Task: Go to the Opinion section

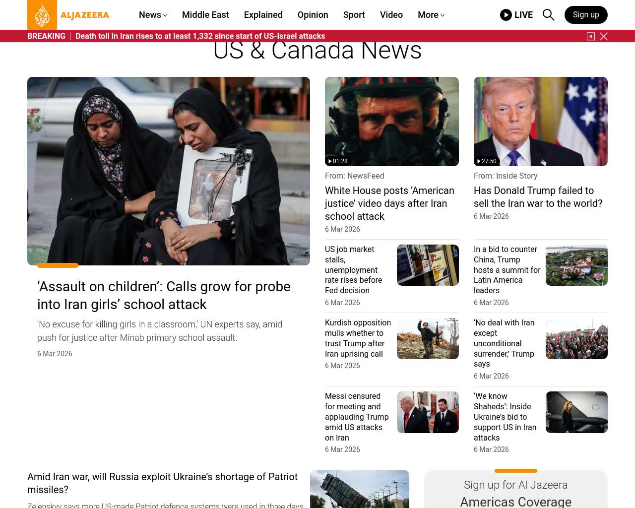Action: [313, 15]
